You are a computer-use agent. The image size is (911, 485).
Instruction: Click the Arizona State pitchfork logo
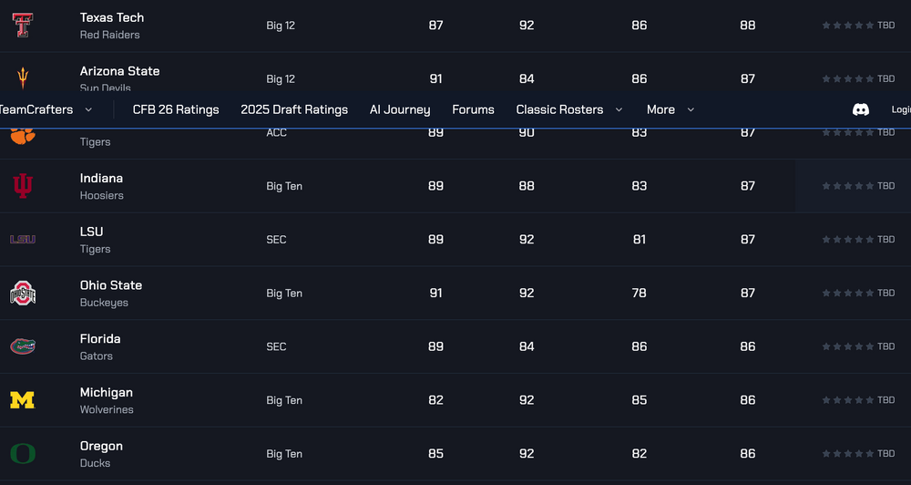[23, 77]
